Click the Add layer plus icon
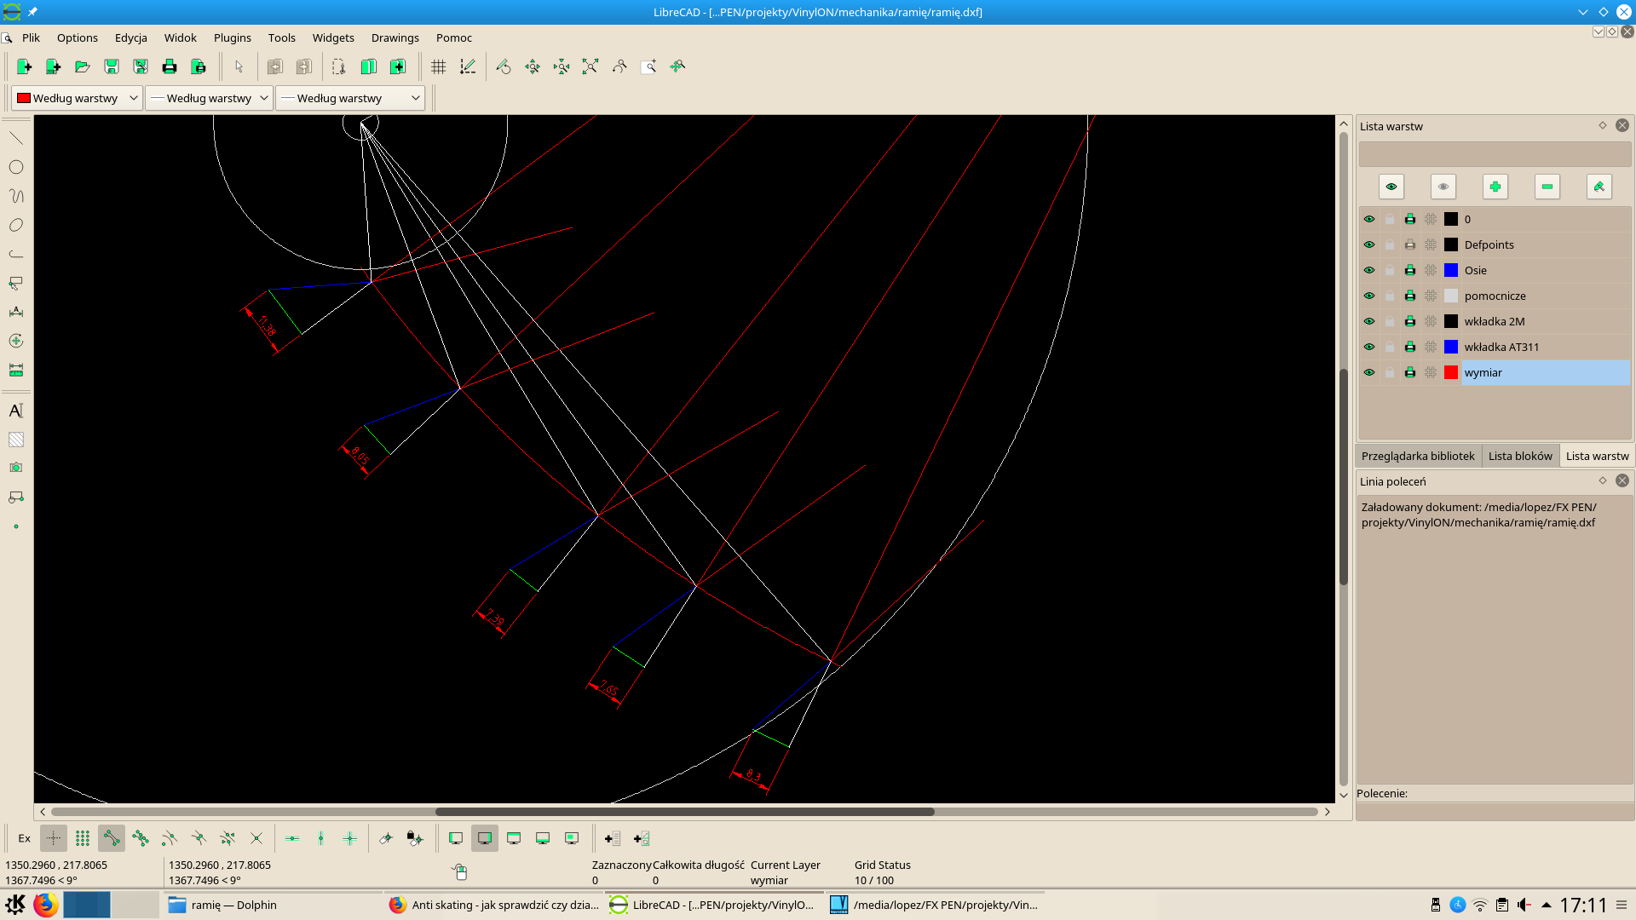This screenshot has height=920, width=1636. [x=1495, y=187]
